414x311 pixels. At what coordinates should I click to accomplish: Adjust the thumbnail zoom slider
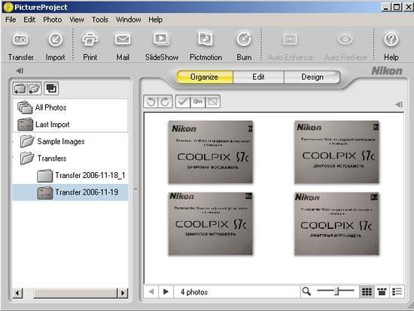point(336,291)
